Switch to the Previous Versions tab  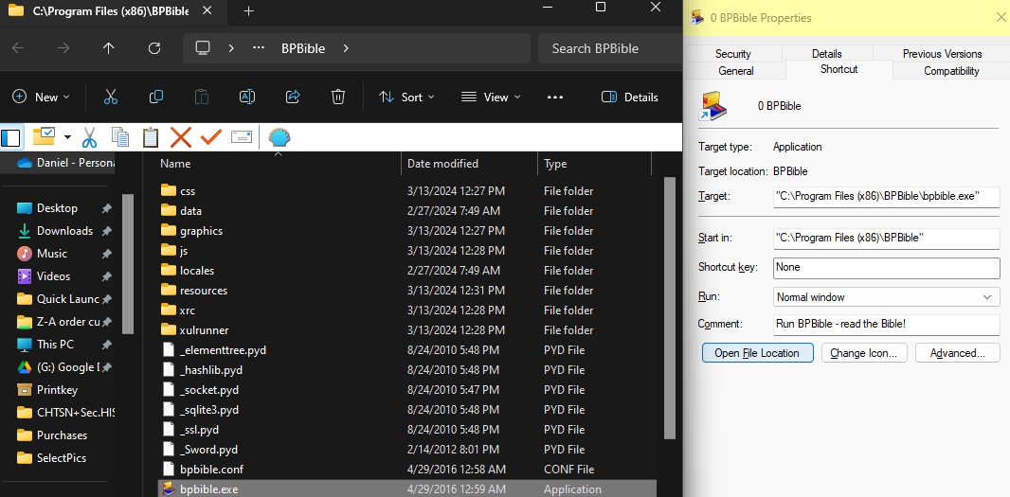point(942,54)
